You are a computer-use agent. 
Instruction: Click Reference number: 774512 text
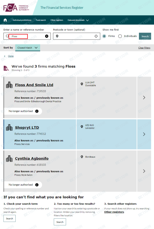pyautogui.click(x=30, y=134)
